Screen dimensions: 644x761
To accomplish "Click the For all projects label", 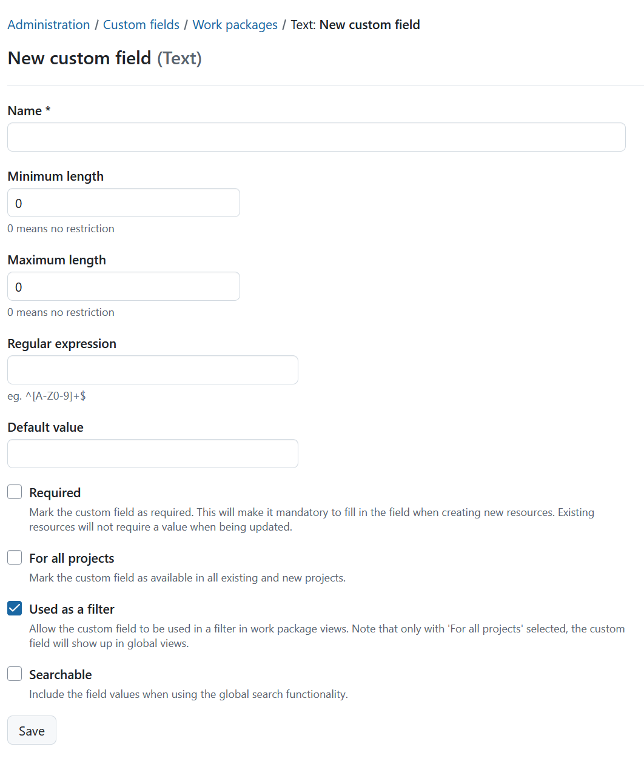I will [72, 558].
